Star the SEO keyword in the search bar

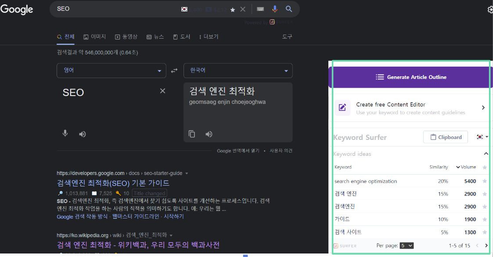point(233,10)
